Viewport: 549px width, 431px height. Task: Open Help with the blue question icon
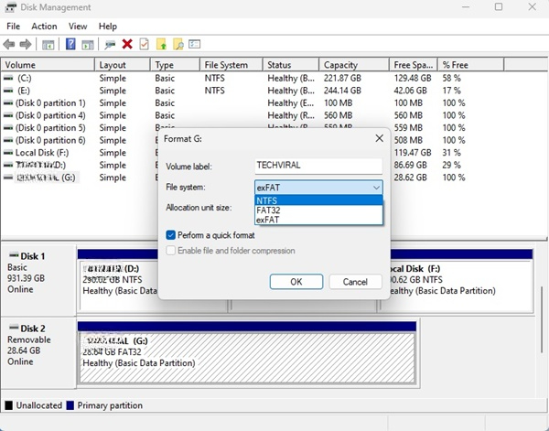coord(70,44)
